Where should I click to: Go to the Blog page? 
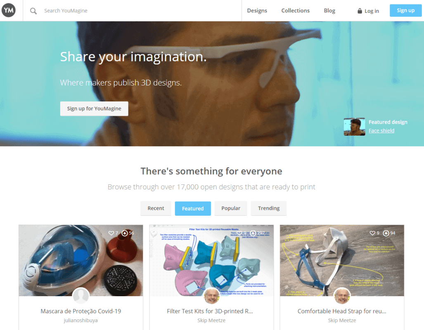pos(329,11)
